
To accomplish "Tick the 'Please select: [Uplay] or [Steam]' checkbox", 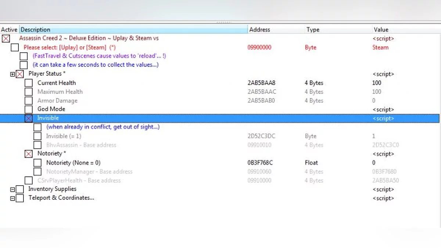I will coord(15,47).
